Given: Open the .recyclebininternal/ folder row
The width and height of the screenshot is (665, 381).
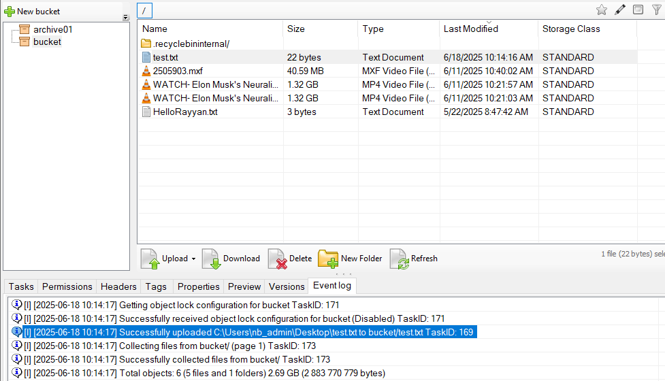Looking at the screenshot, I should 387,44.
